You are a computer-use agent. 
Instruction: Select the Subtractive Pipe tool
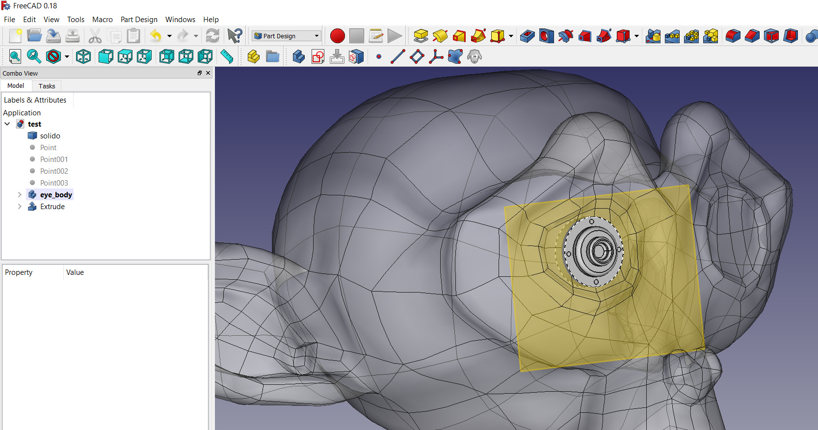604,36
